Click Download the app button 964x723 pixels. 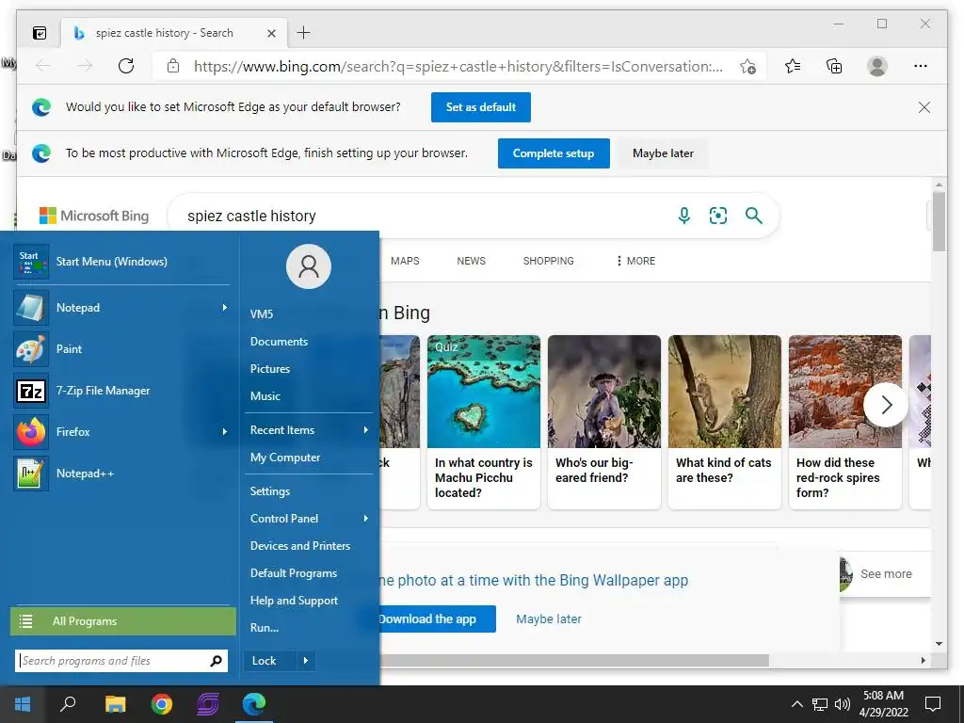coord(438,619)
